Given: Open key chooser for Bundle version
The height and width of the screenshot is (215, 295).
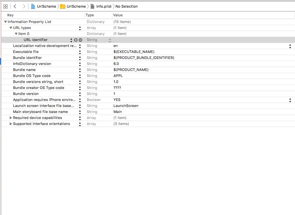Looking at the screenshot, I should (80, 94).
